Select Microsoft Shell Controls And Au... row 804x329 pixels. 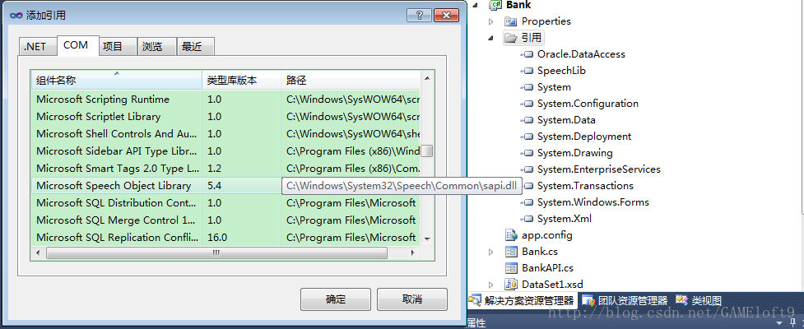tap(225, 134)
